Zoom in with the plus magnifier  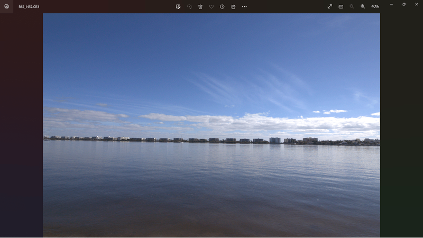pos(363,6)
